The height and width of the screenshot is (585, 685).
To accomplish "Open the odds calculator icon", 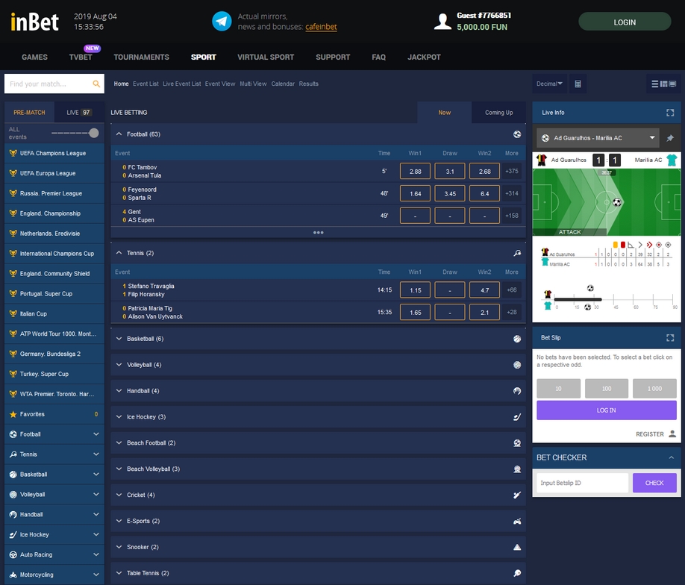I will [x=578, y=84].
